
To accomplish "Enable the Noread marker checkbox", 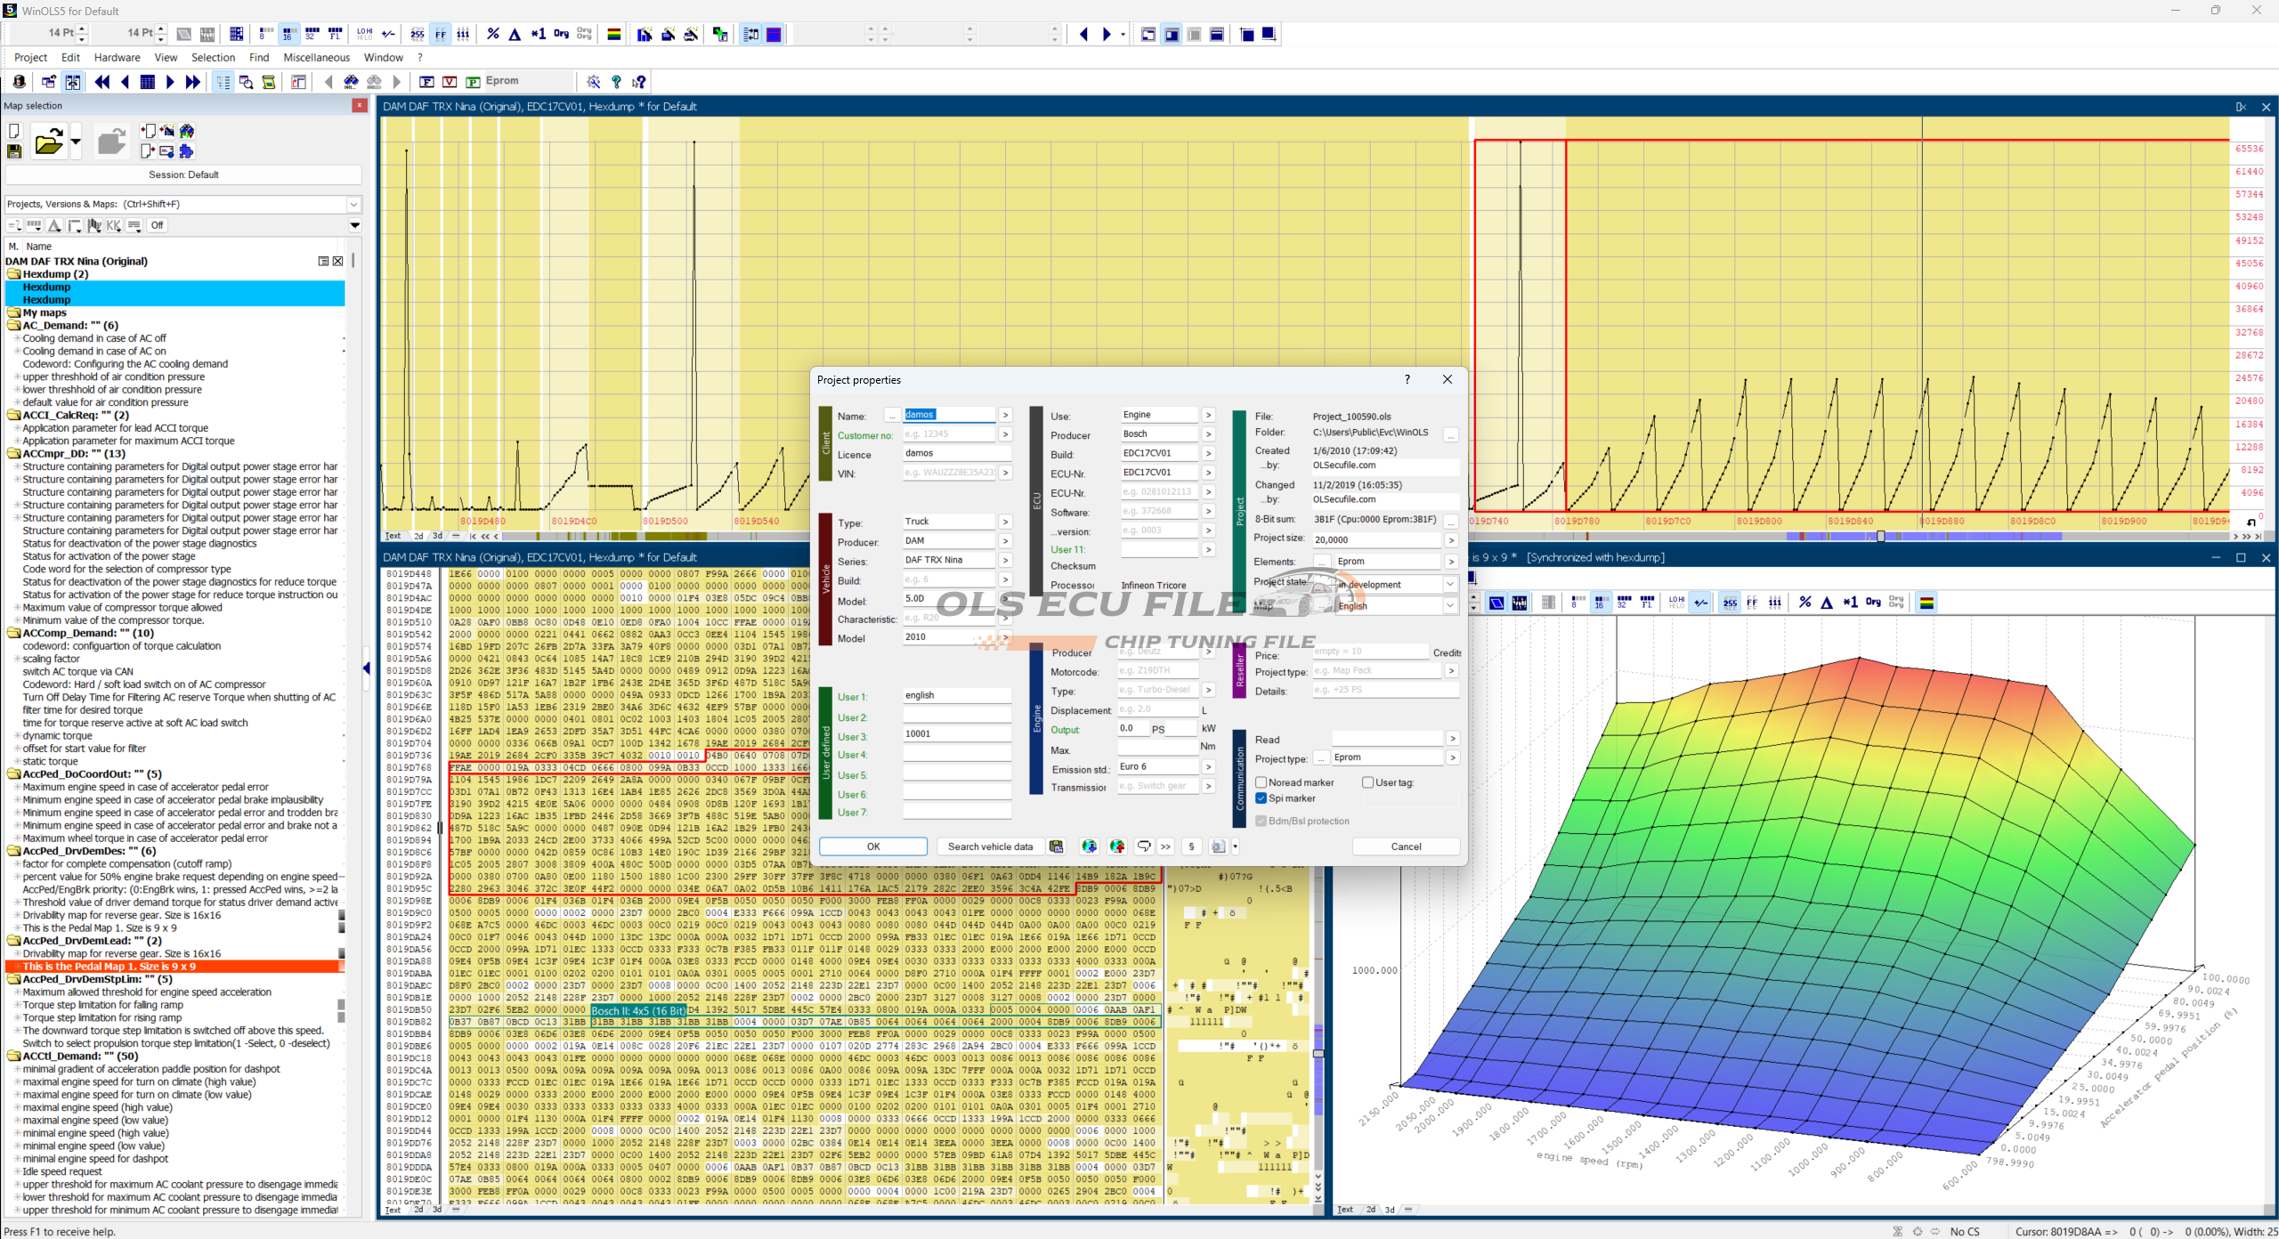I will (1261, 782).
